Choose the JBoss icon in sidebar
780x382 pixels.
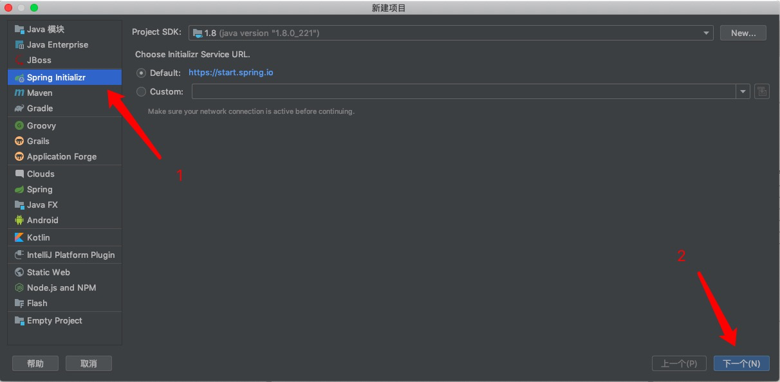tap(19, 60)
